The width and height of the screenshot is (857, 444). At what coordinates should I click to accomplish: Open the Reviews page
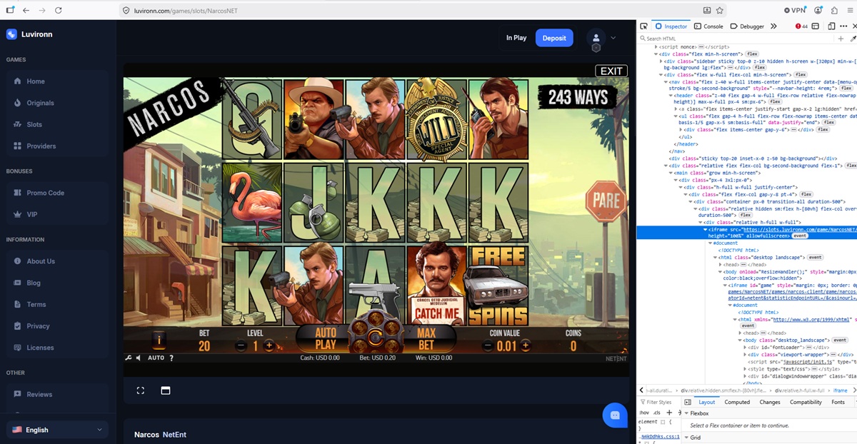coord(57,394)
